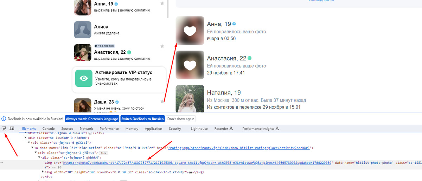The height and width of the screenshot is (181, 422).
Task: Collapse the div sc-1kwn30r-0 hZdEbb node
Action: pos(25,138)
